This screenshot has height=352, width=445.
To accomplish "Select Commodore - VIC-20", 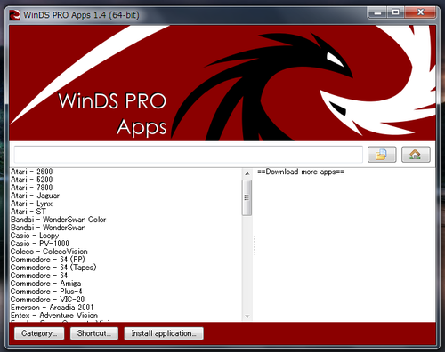I will pyautogui.click(x=48, y=300).
